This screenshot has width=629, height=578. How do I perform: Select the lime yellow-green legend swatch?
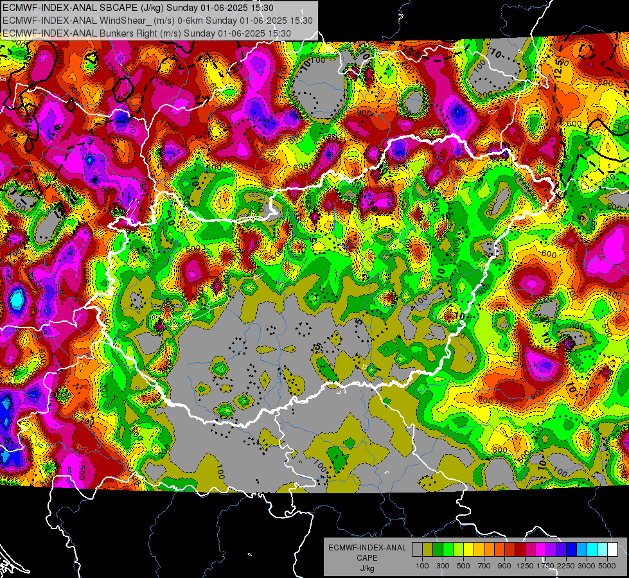[459, 550]
